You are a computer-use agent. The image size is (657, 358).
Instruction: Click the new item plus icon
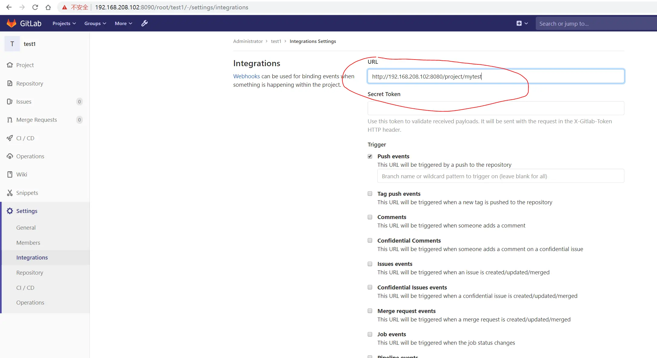click(519, 23)
